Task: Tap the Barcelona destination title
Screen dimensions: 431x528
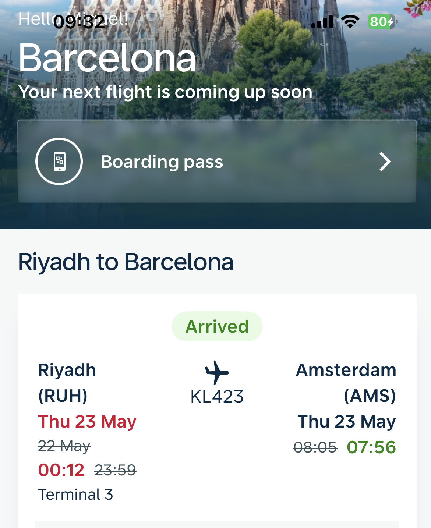Action: pos(107,58)
